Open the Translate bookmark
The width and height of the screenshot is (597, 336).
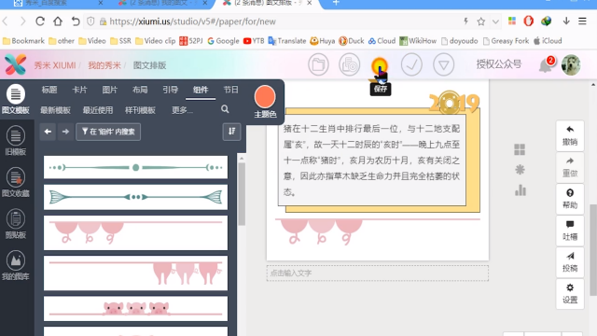click(x=287, y=41)
